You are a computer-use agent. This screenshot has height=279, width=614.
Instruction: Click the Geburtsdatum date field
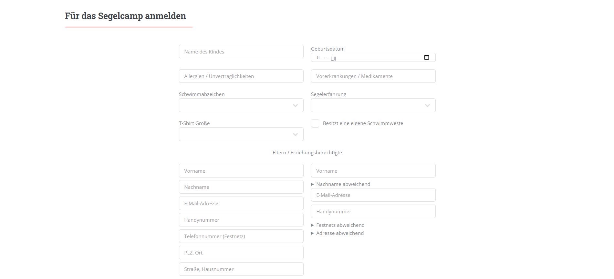point(373,57)
